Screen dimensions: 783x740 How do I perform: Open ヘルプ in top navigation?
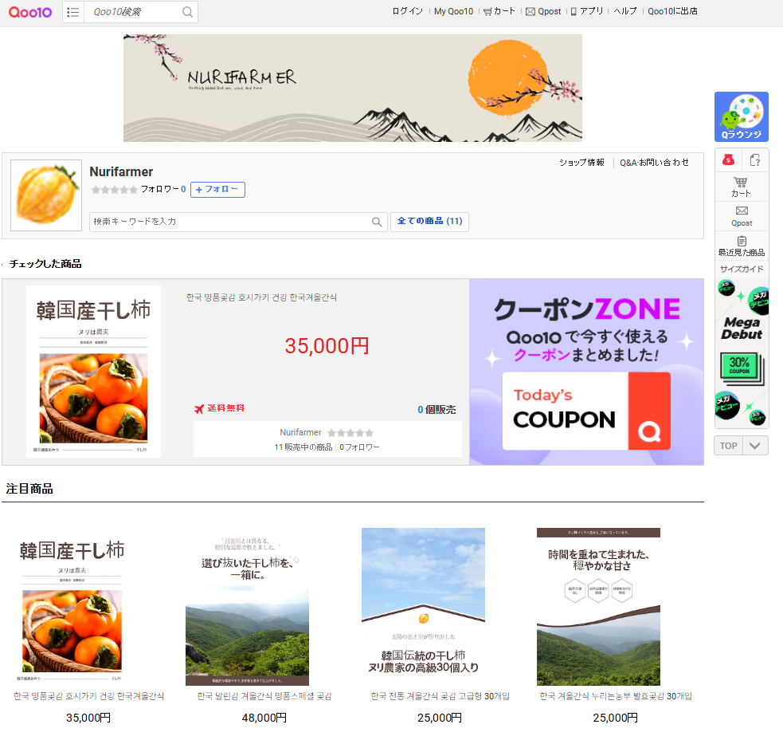[625, 11]
